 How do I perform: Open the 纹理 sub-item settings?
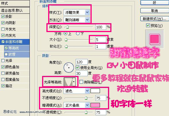[12, 54]
